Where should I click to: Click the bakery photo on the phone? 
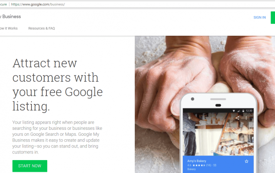tap(218, 134)
